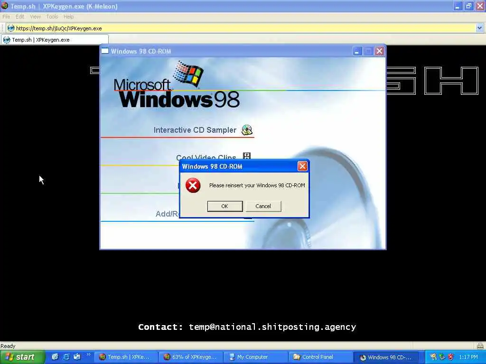This screenshot has width=486, height=364.
Task: Minimize the K-Meleon browser window
Action: 458,6
